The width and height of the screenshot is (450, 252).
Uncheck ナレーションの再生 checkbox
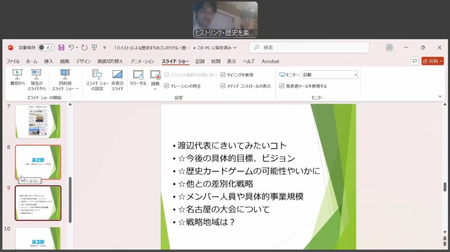tap(167, 86)
